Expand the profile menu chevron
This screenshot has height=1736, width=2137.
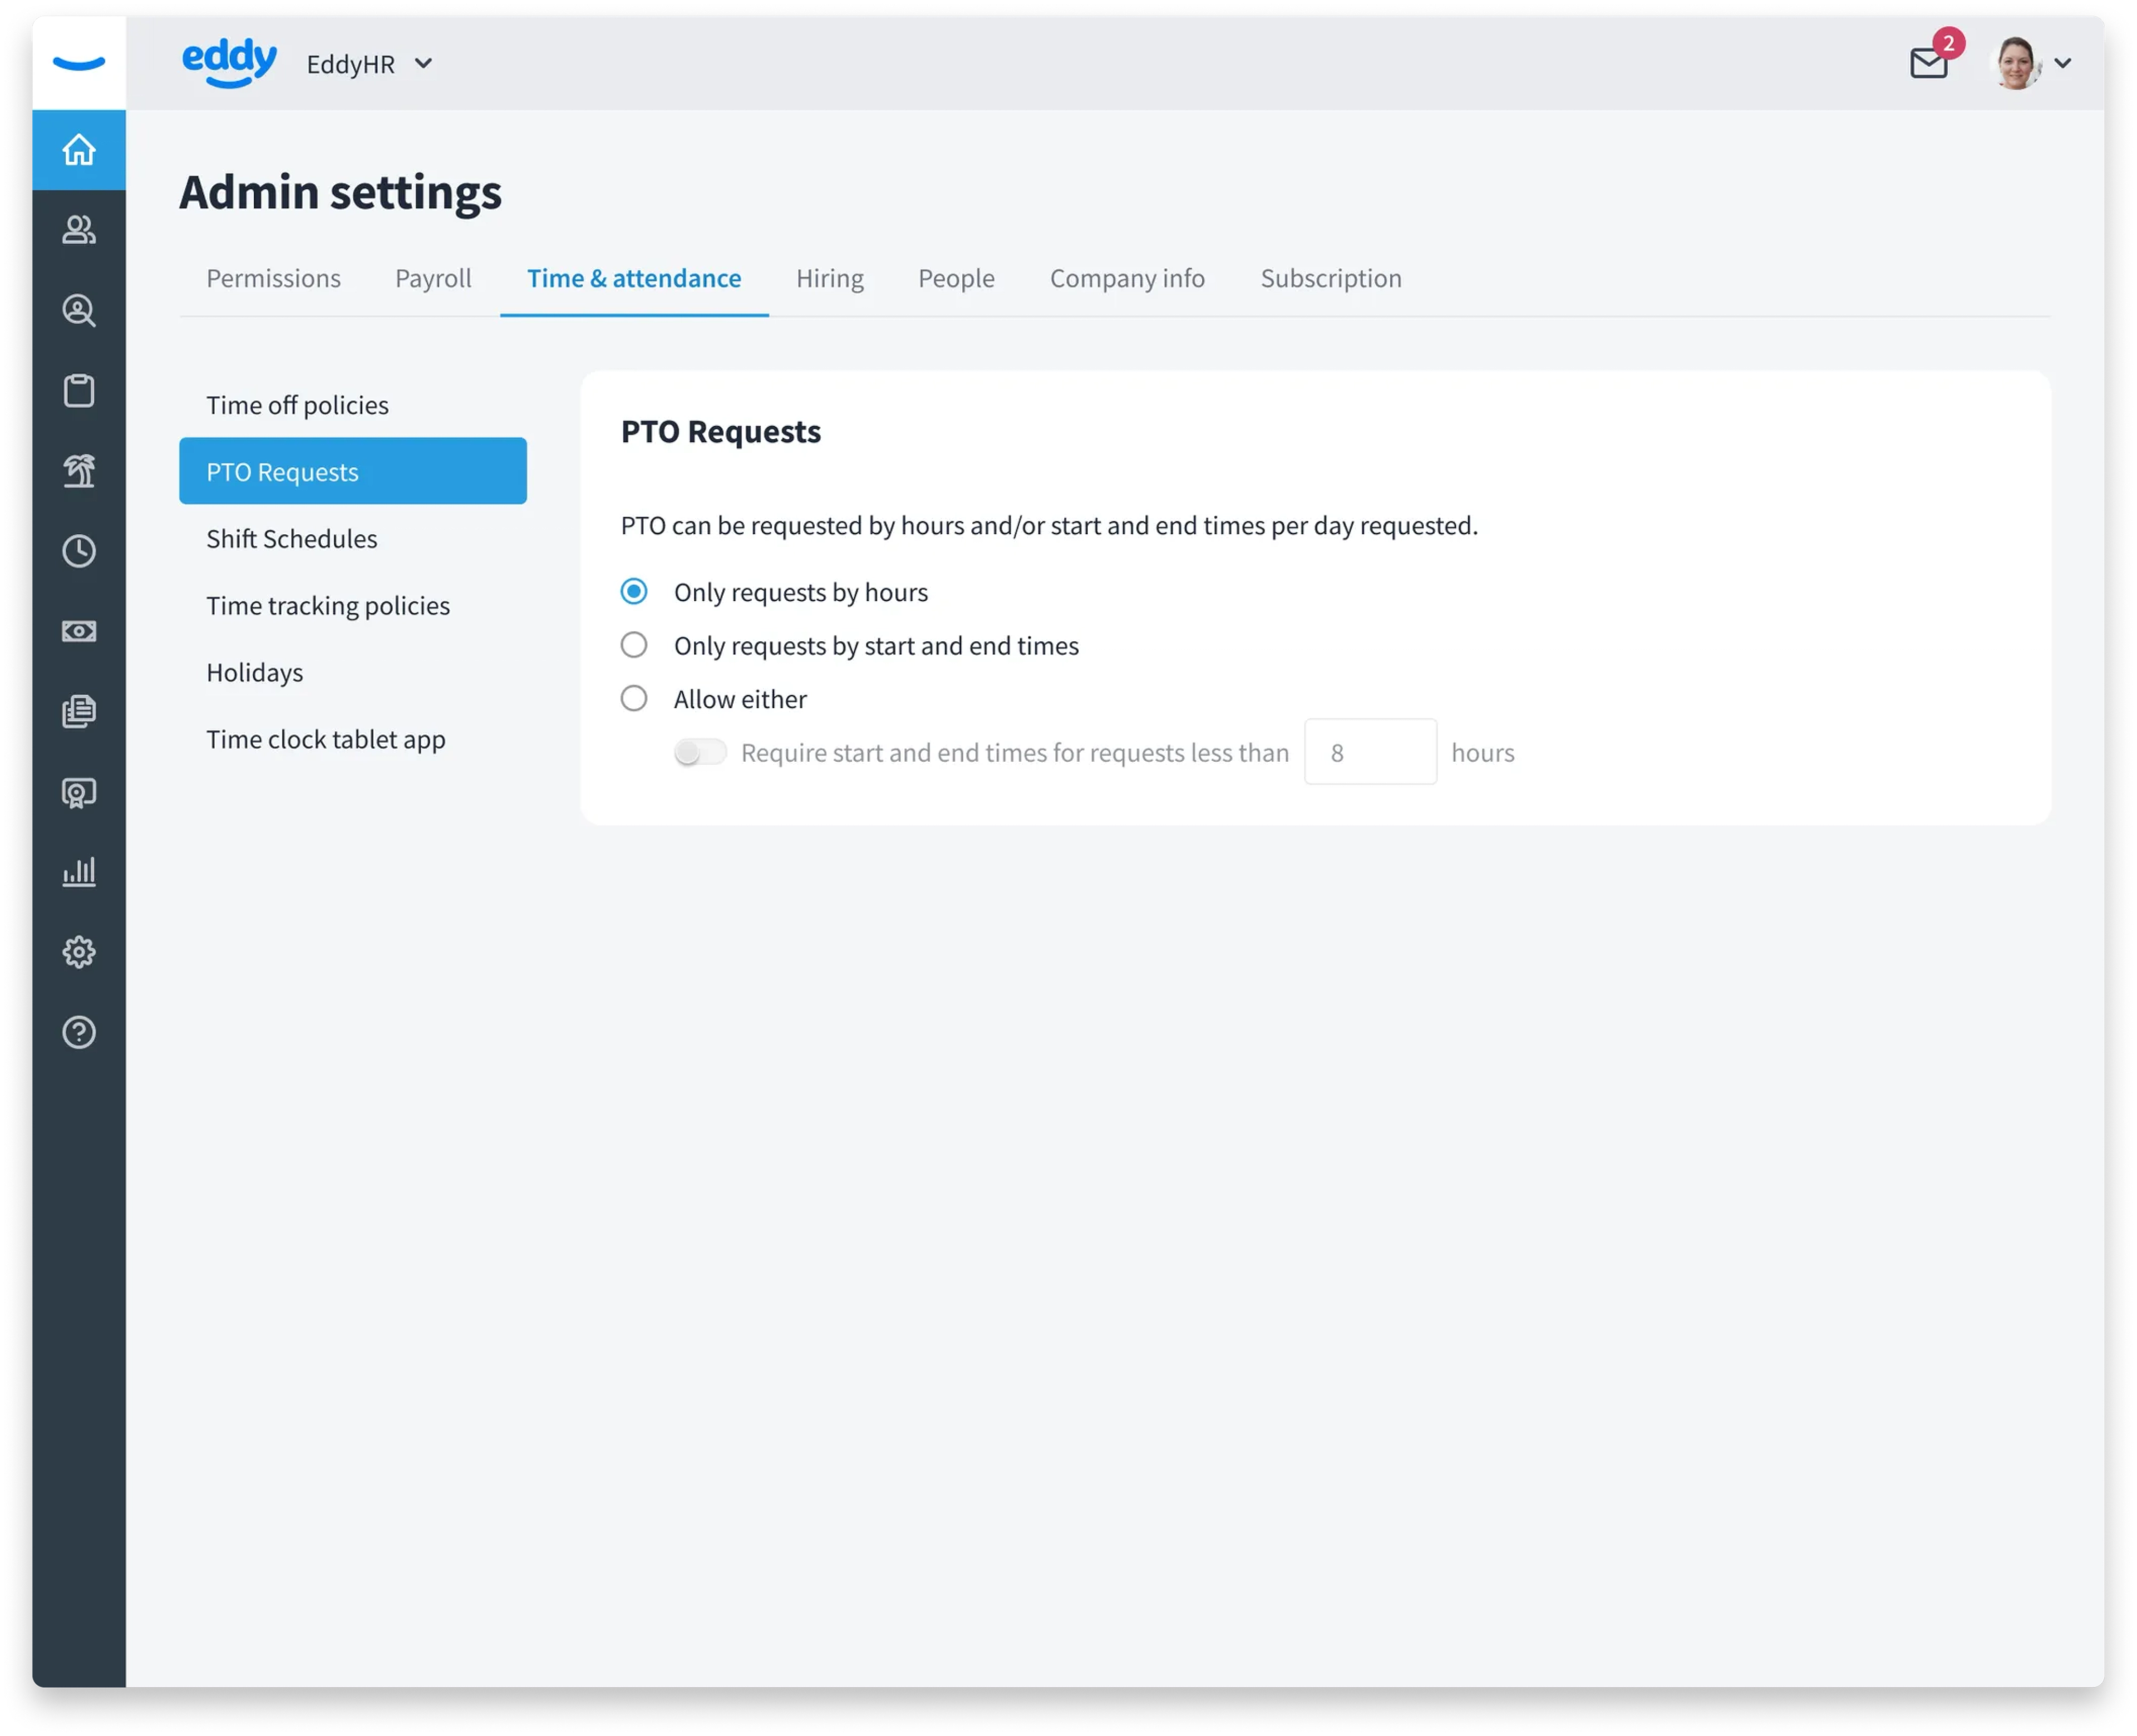point(2062,63)
